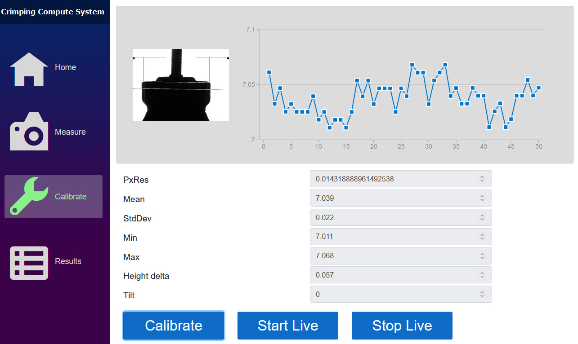Click the Tilt stepper arrows
The height and width of the screenshot is (344, 578).
(482, 294)
